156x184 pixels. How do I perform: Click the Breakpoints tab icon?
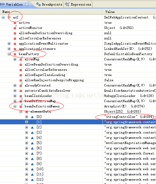tap(38, 4)
